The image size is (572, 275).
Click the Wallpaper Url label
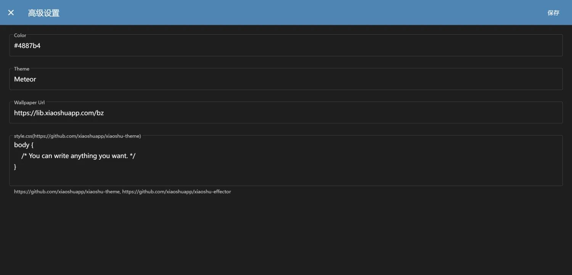click(x=29, y=102)
